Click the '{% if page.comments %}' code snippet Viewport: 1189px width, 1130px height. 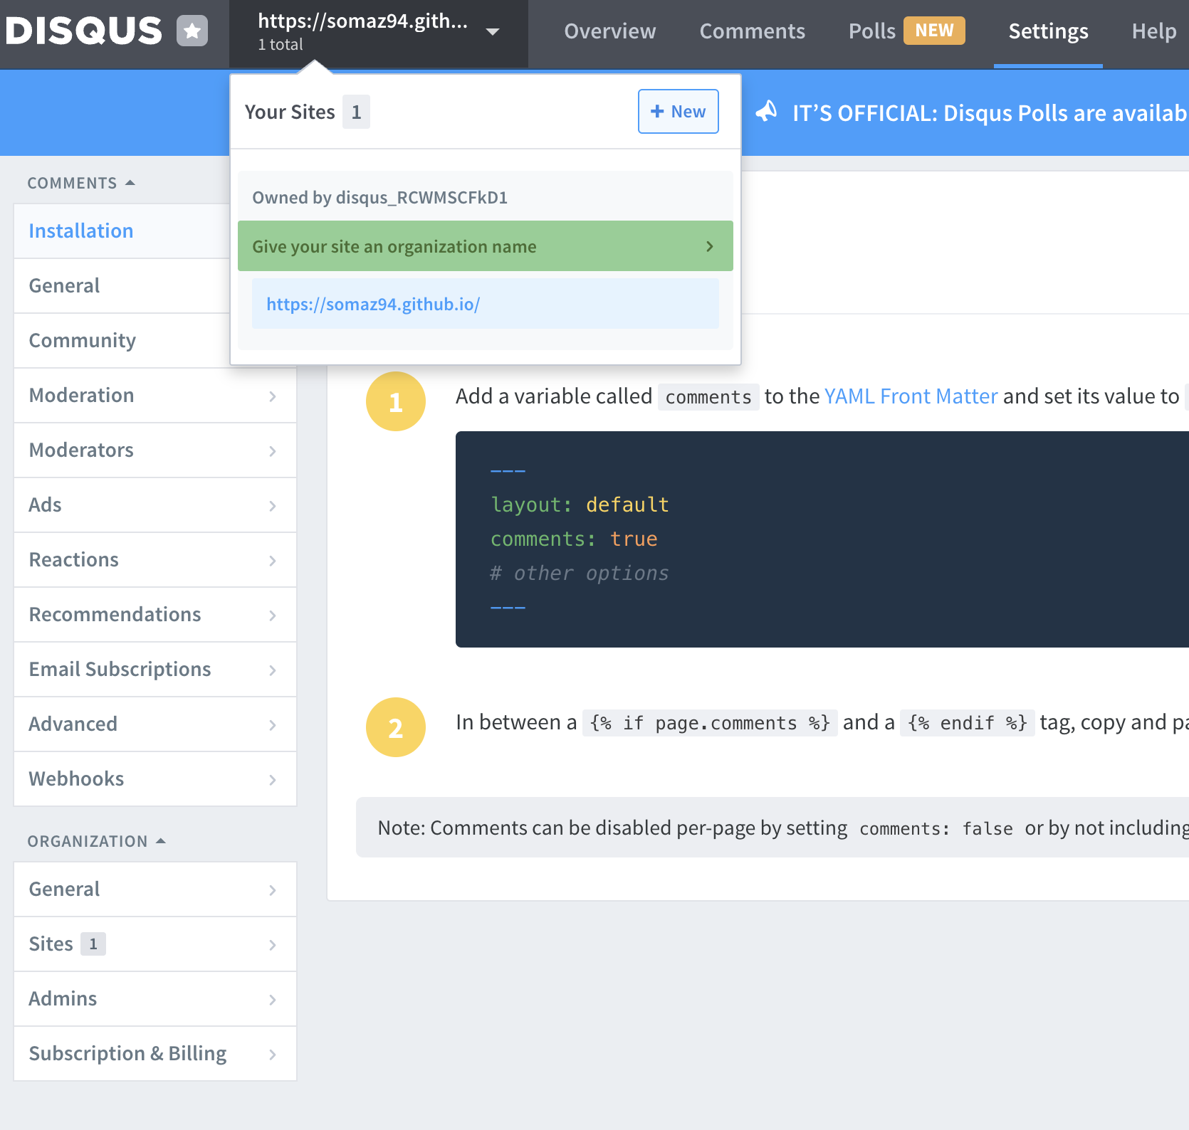click(x=710, y=723)
